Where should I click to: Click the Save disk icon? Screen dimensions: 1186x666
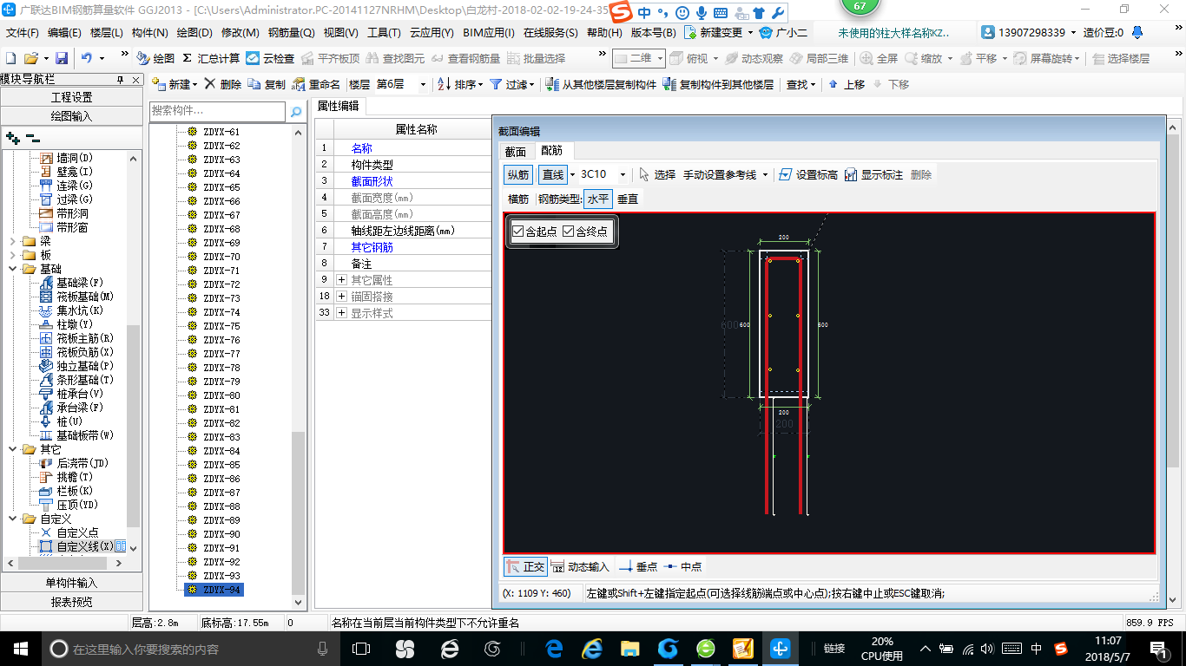(x=62, y=58)
